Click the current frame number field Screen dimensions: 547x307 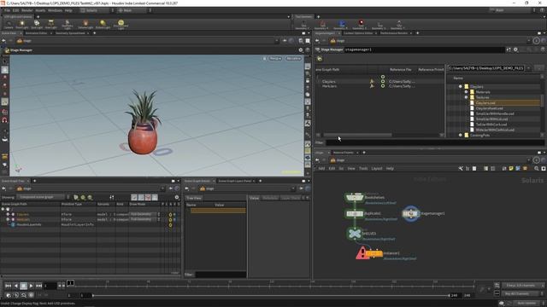[50, 286]
